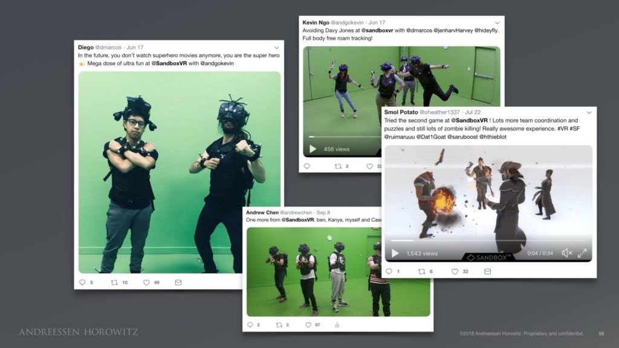Open the Jun 17 timestamp on Kevin Ngo's tweet
This screenshot has width=619, height=348.
(377, 22)
